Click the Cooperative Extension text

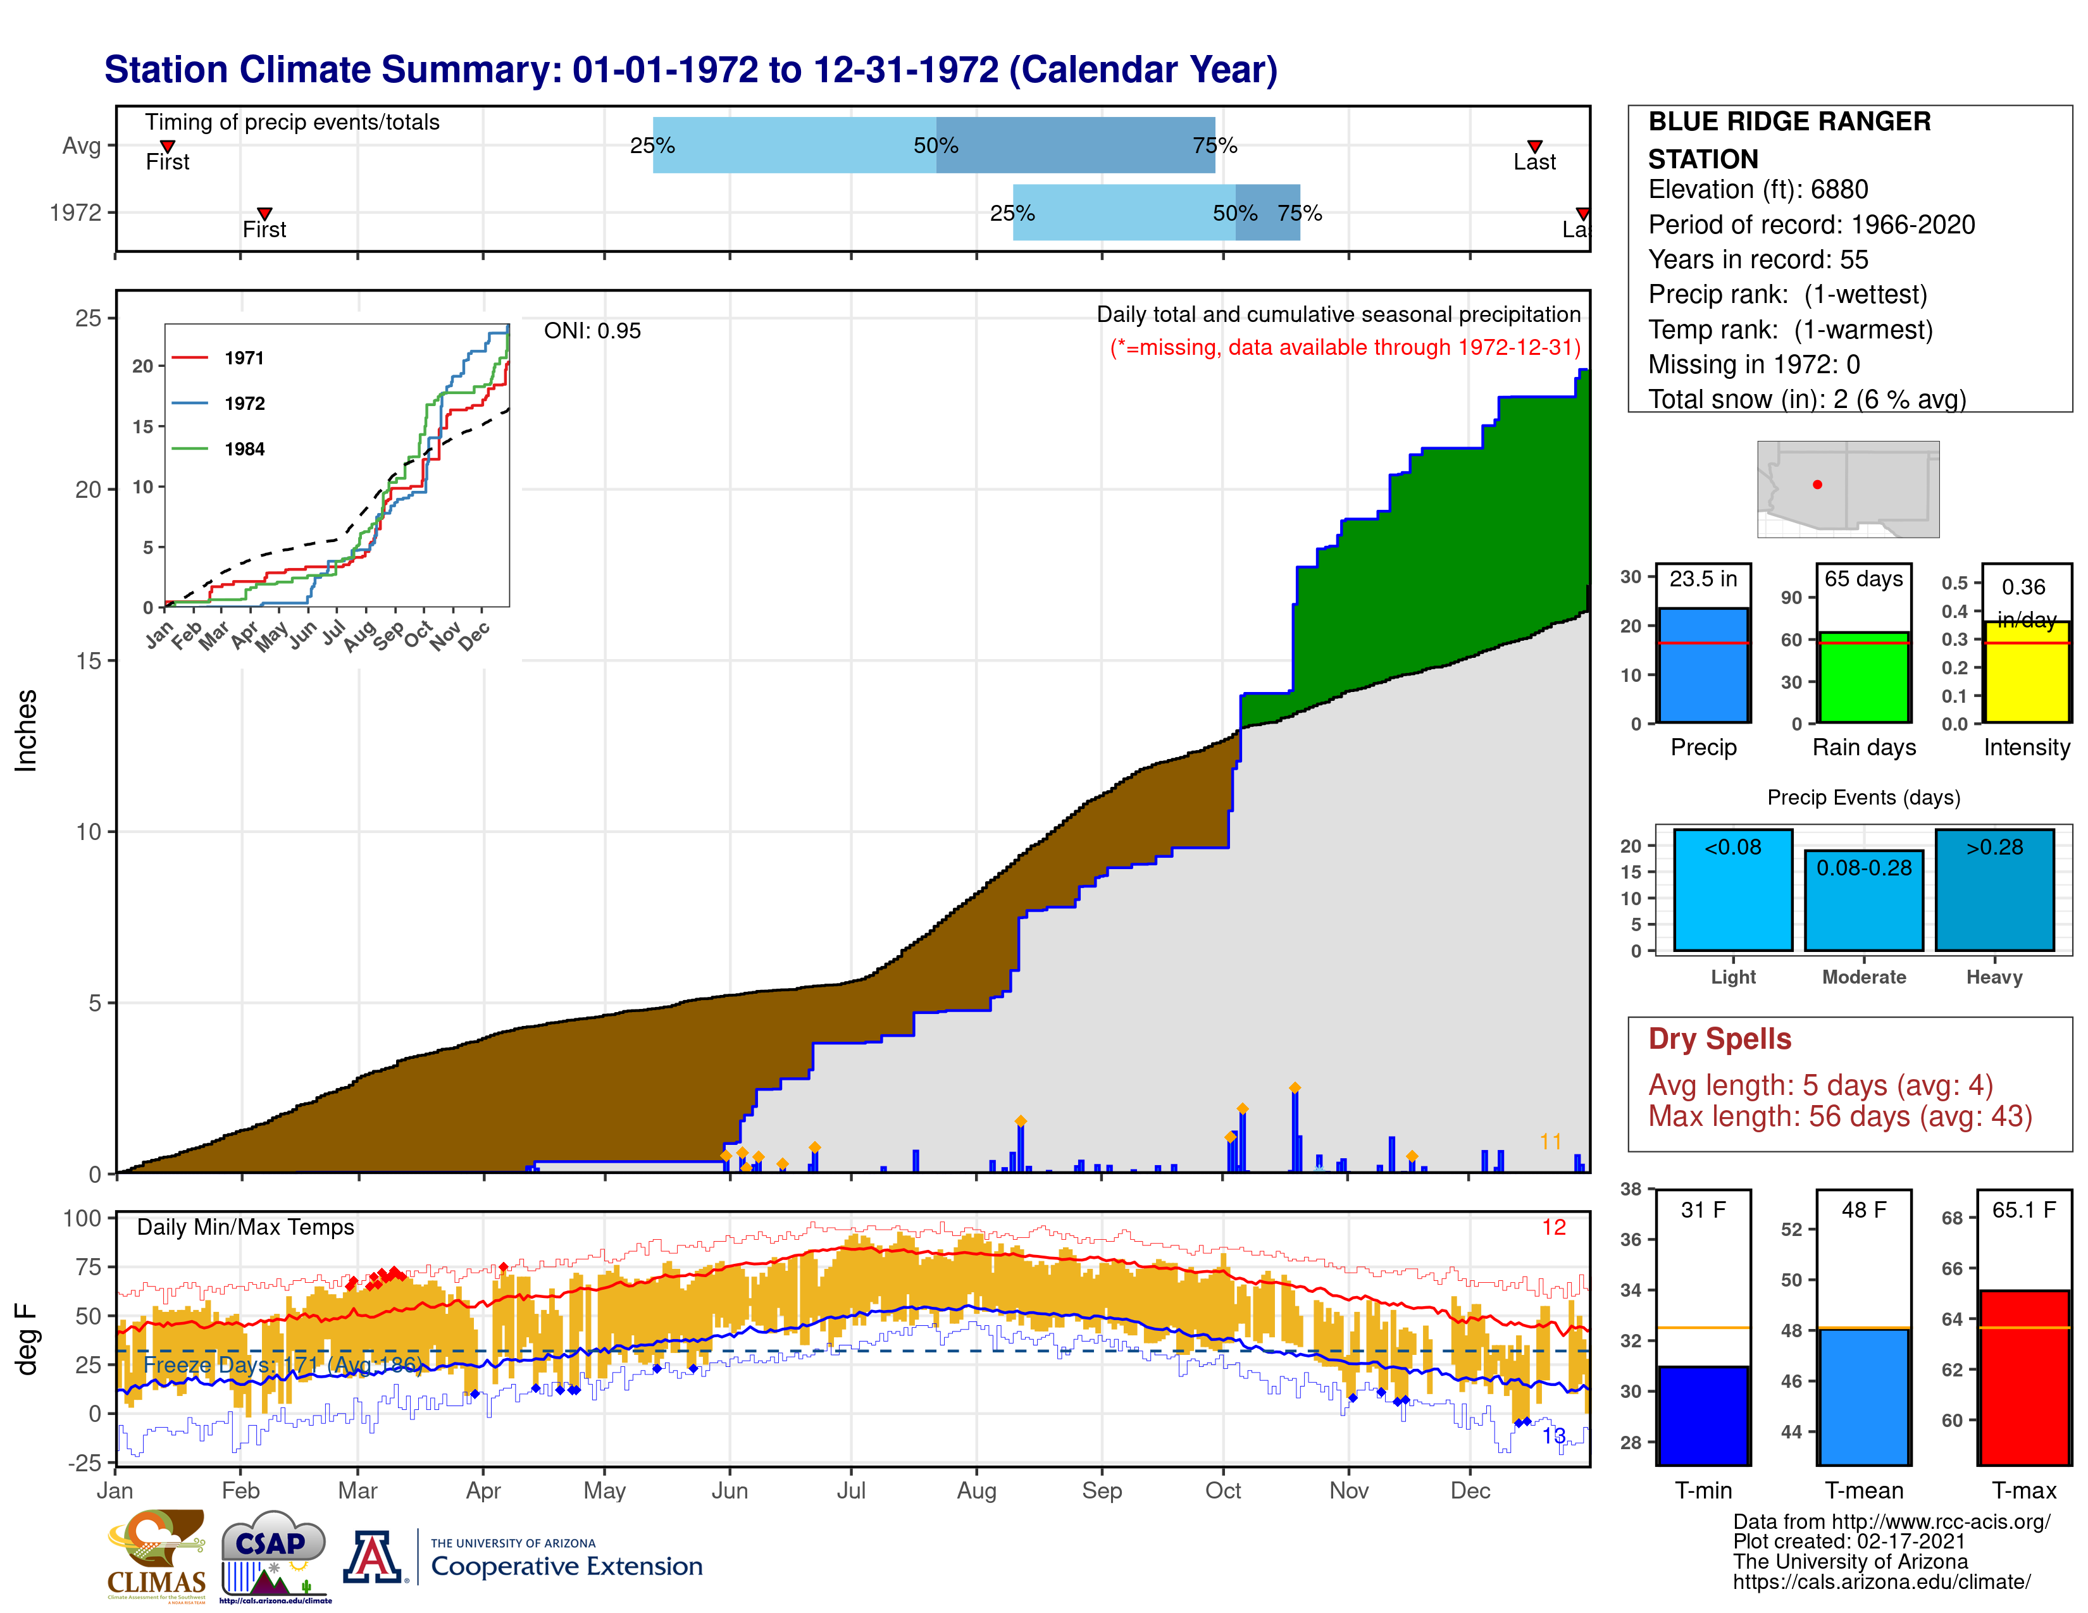(x=567, y=1566)
